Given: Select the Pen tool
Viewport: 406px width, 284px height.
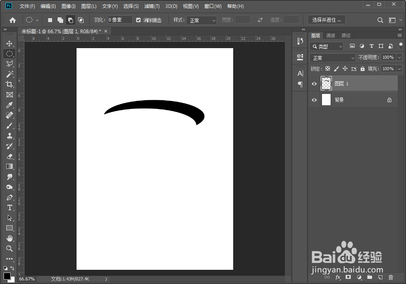Looking at the screenshot, I should coord(9,197).
